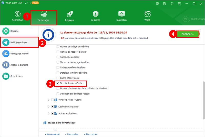Click the Wise Care 365 shield logo

click(x=3, y=3)
